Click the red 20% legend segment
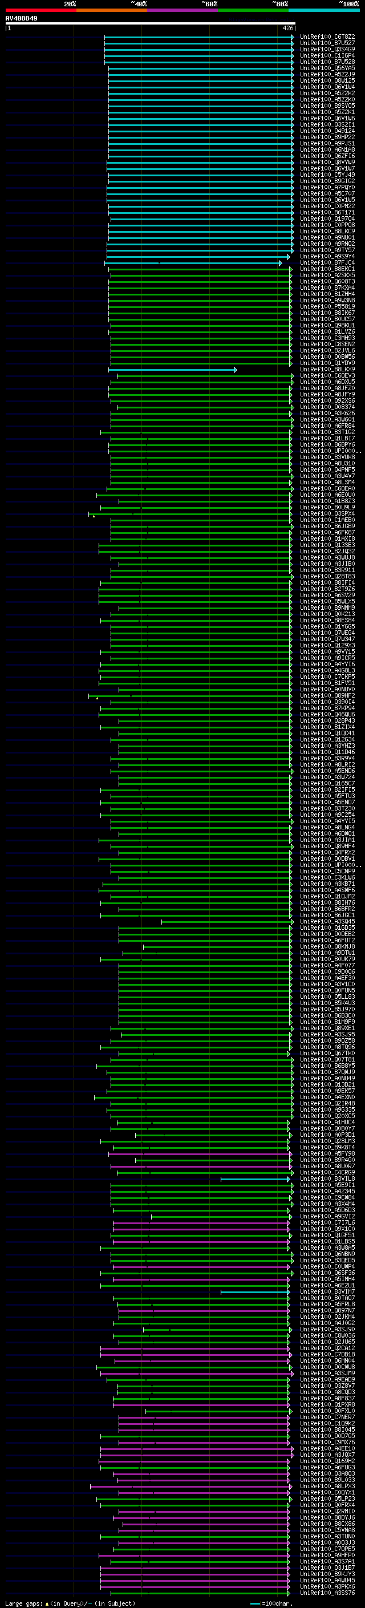Viewport: 365px width, 1608px height. point(40,10)
